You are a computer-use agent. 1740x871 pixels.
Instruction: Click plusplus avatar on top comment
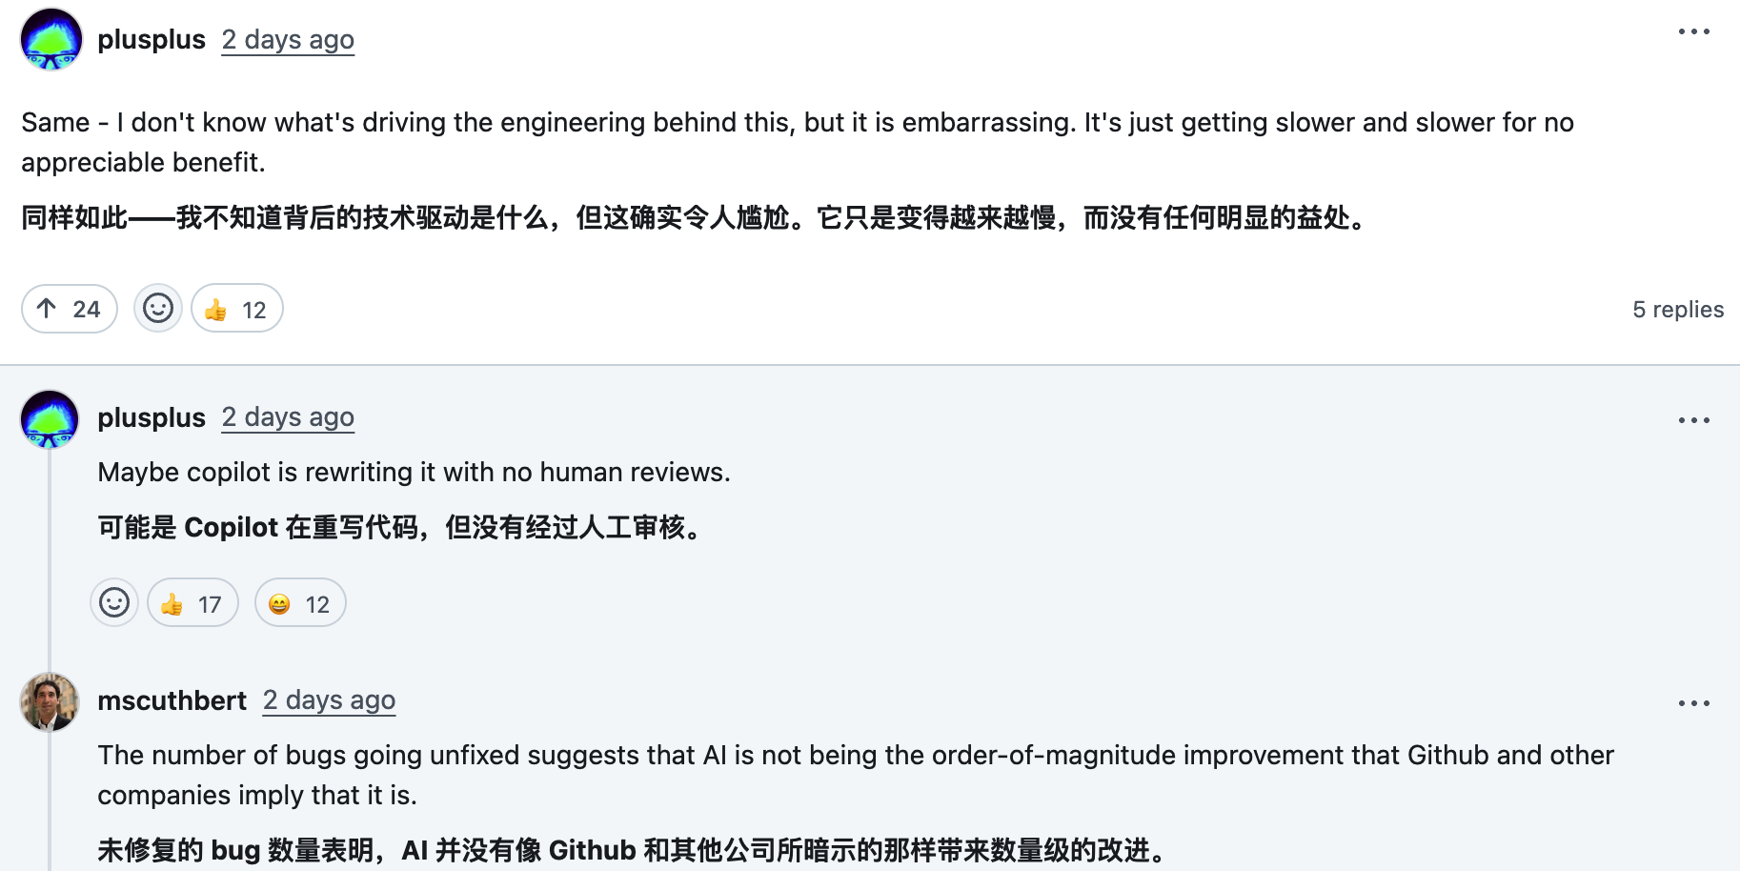click(51, 39)
